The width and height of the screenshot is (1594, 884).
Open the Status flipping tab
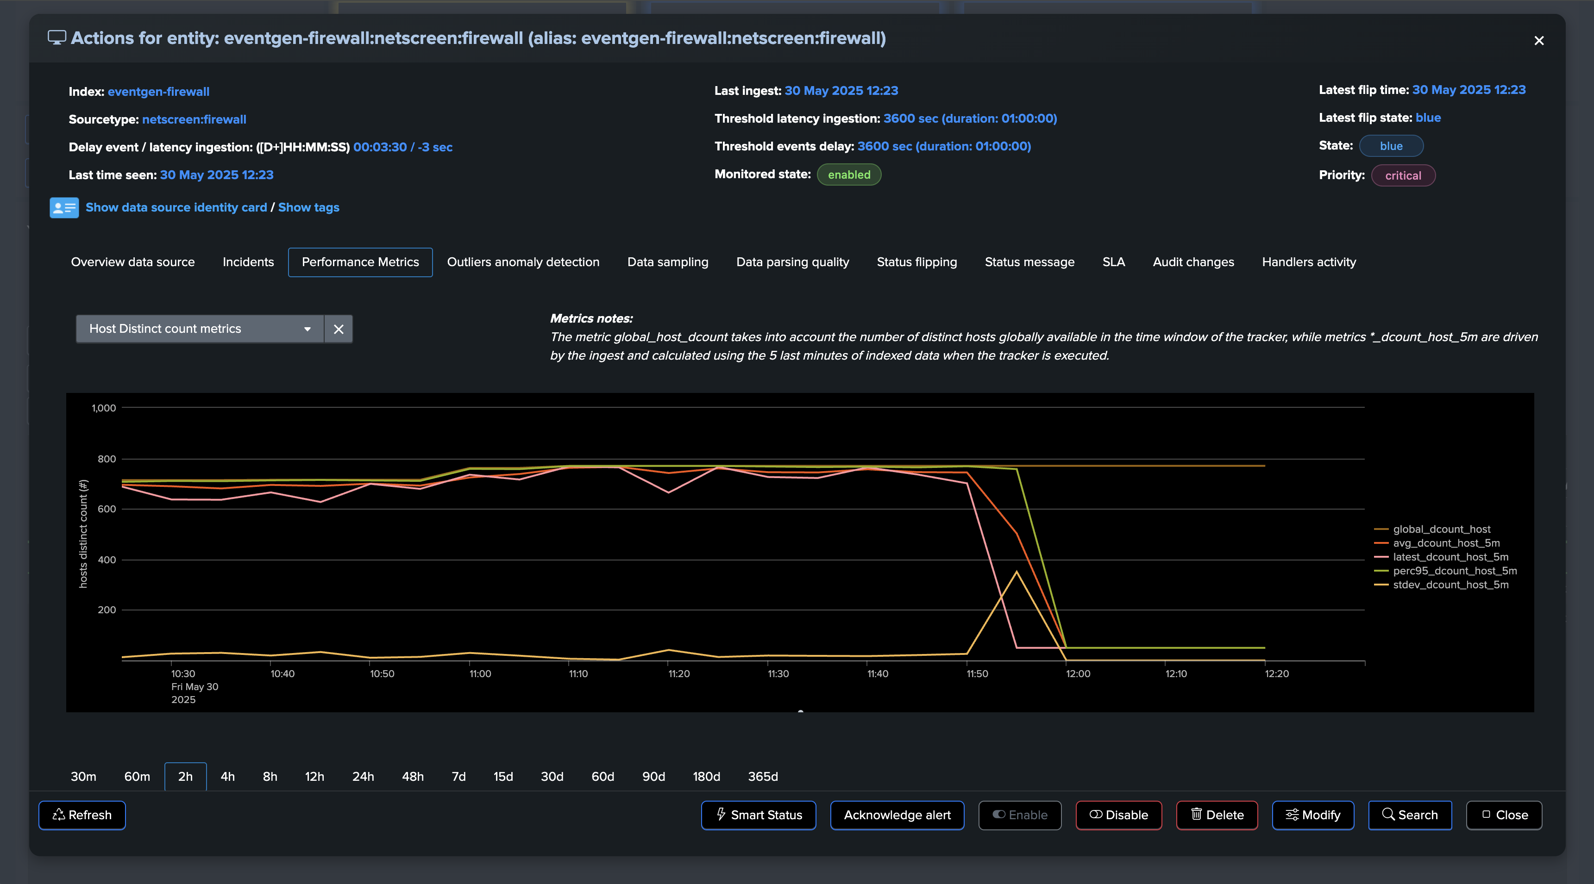tap(916, 262)
